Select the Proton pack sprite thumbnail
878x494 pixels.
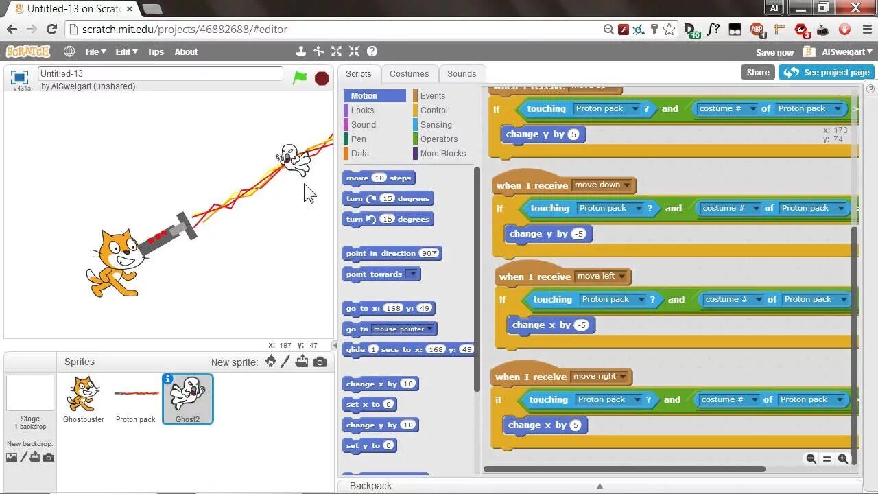(135, 399)
